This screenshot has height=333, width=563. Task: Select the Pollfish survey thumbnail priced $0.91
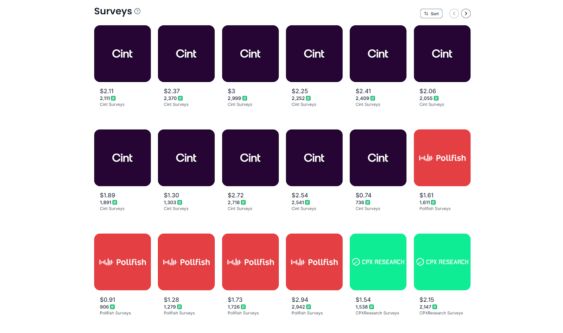[x=122, y=262]
